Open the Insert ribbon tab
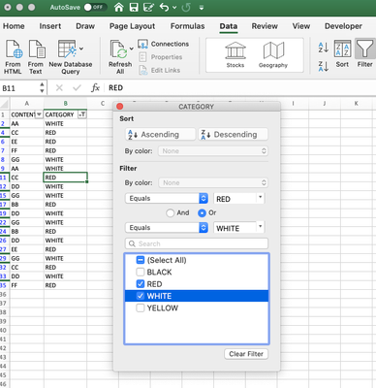376x388 pixels. pyautogui.click(x=50, y=26)
